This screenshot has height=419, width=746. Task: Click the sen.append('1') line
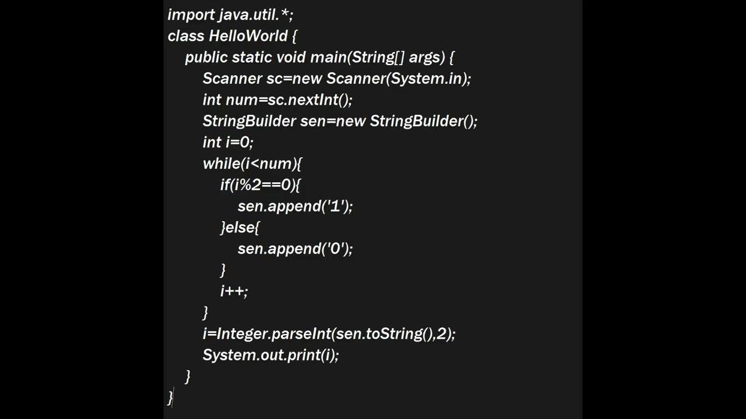tap(295, 206)
